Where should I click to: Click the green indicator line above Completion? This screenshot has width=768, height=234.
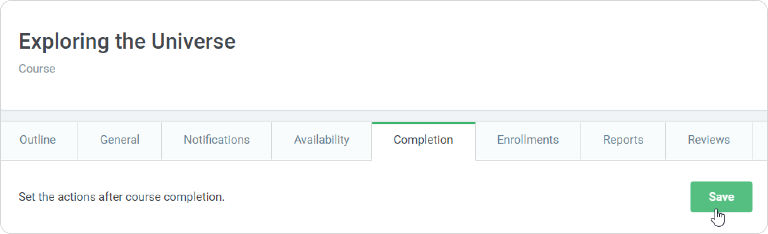(423, 123)
